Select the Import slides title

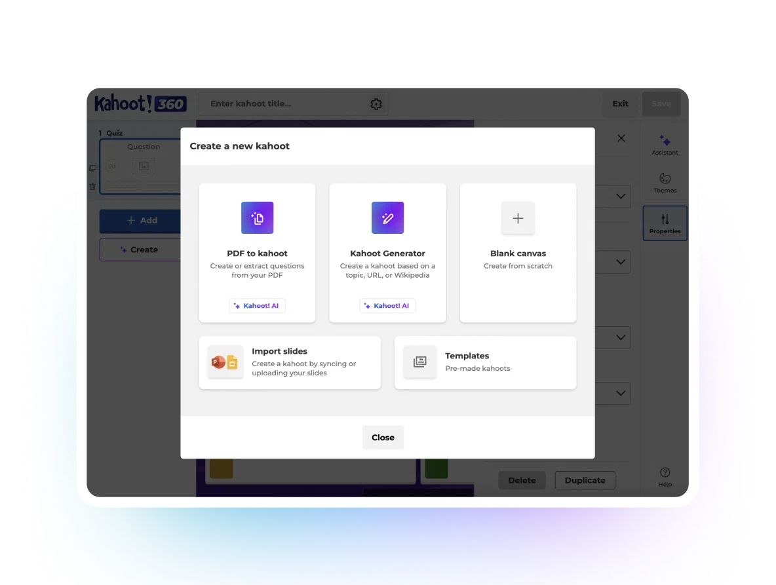pos(280,351)
